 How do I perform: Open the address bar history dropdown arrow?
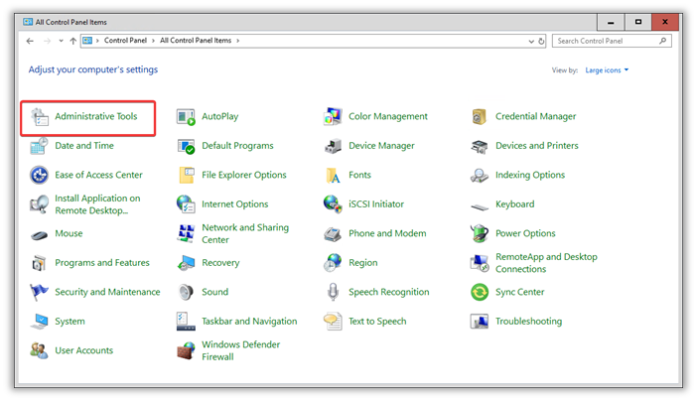(530, 42)
